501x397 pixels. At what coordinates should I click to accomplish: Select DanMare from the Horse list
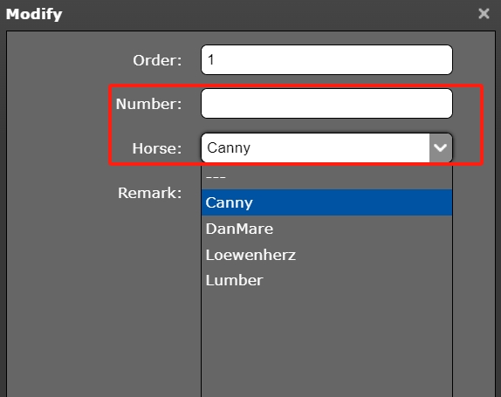326,229
